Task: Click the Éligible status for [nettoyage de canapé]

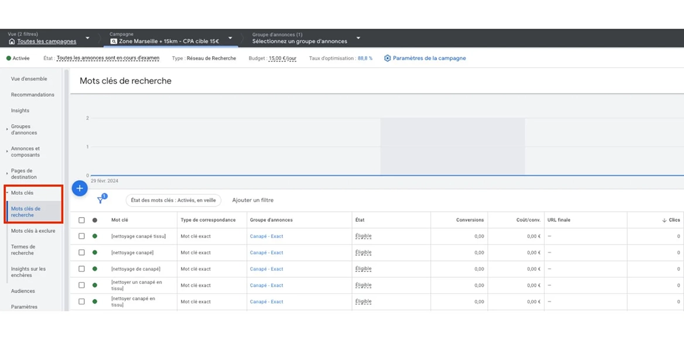Action: tap(363, 269)
